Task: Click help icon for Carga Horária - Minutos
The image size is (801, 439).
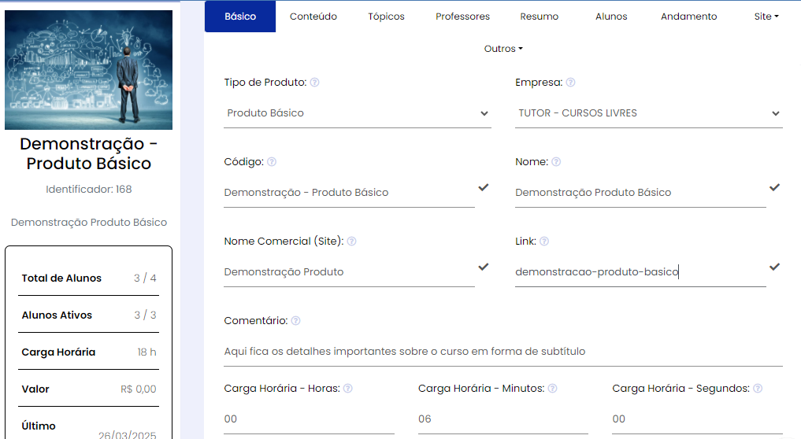Action: (x=552, y=389)
